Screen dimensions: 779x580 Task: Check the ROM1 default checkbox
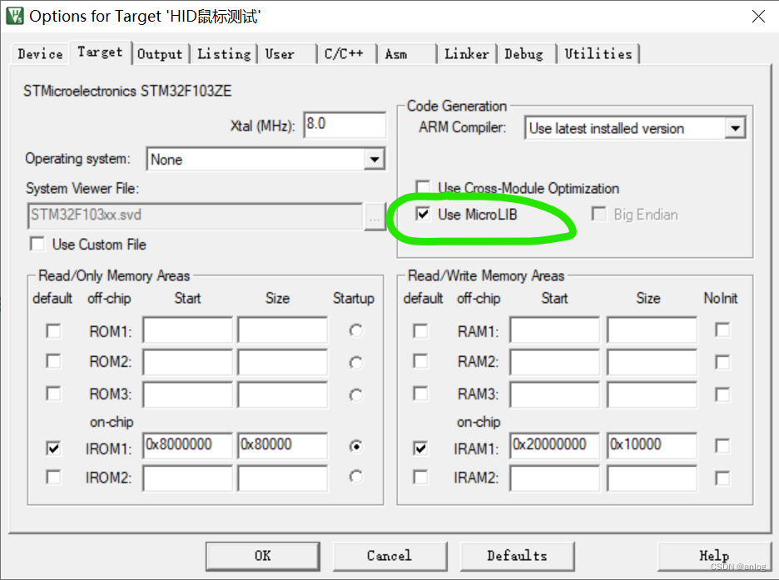pos(53,330)
